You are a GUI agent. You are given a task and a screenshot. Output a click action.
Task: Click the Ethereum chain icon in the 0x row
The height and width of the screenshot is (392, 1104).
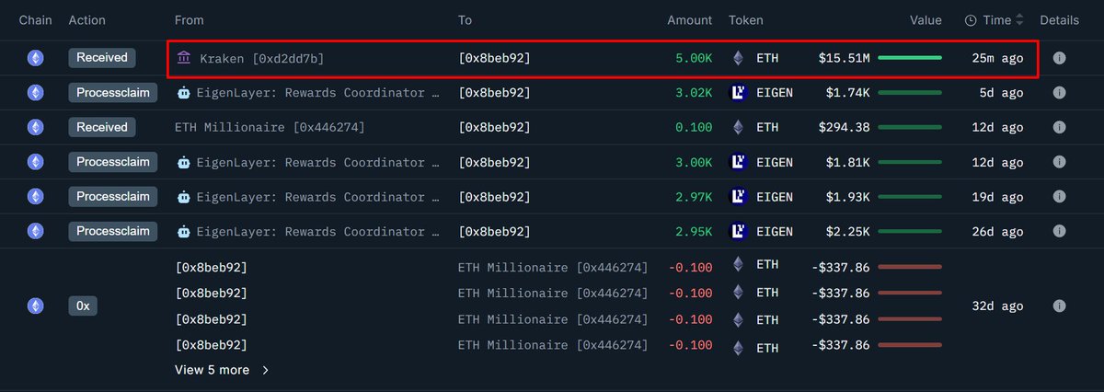[36, 306]
